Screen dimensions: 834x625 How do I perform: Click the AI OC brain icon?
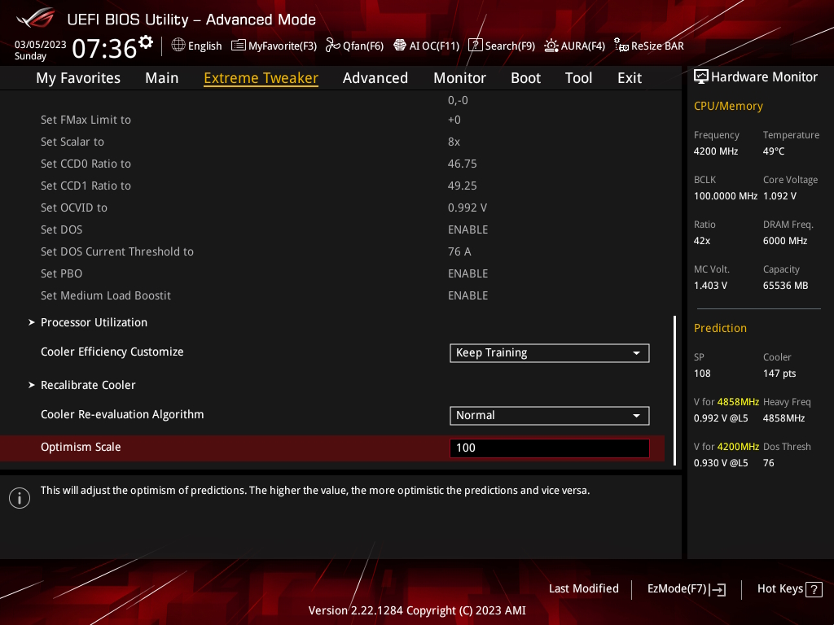(400, 46)
